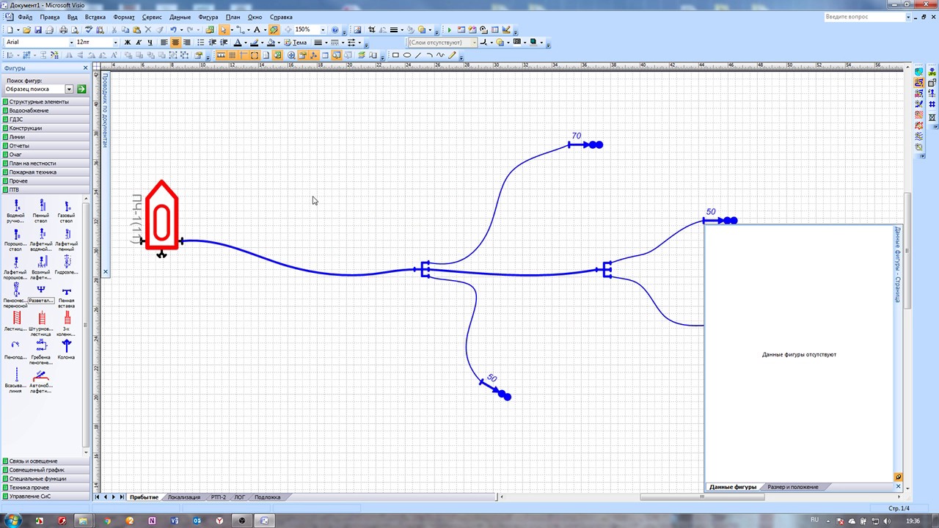Click the Save icon in toolbar
The image size is (939, 528).
(38, 30)
